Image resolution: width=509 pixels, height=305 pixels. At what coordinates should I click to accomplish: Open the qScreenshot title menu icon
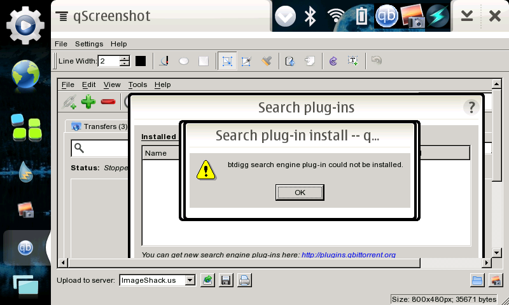[x=62, y=16]
